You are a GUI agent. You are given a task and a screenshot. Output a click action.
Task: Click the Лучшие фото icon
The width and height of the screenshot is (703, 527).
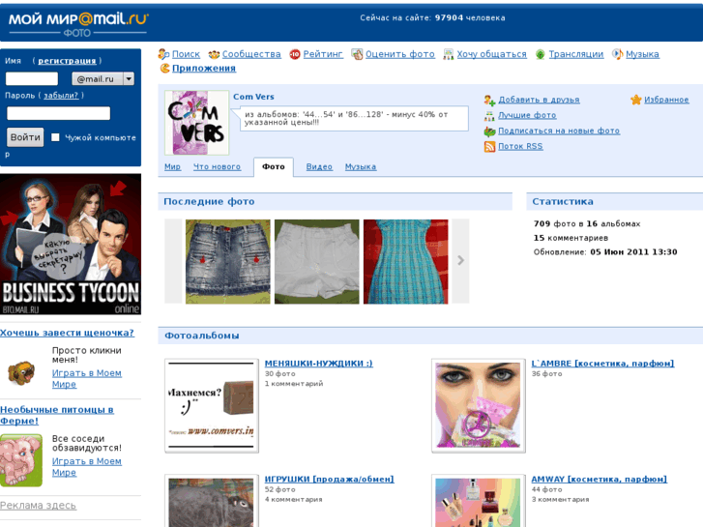[x=489, y=116]
